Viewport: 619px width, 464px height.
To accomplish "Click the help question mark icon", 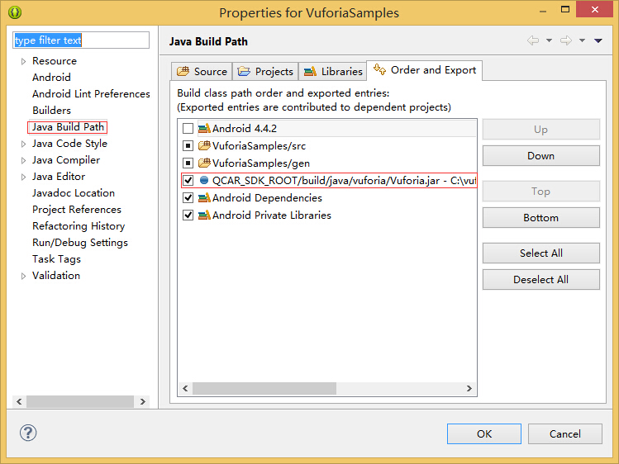I will (x=28, y=433).
